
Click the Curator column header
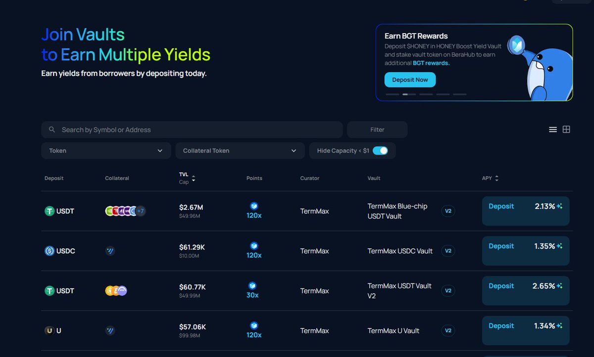pos(310,178)
